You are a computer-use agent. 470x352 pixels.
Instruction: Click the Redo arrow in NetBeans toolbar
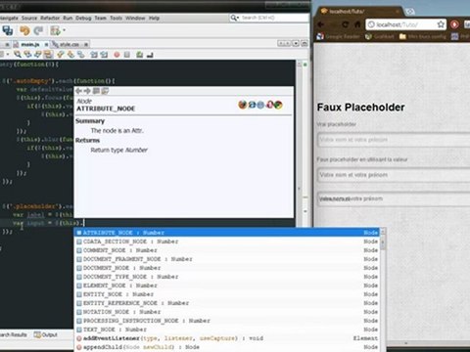[x=38, y=30]
